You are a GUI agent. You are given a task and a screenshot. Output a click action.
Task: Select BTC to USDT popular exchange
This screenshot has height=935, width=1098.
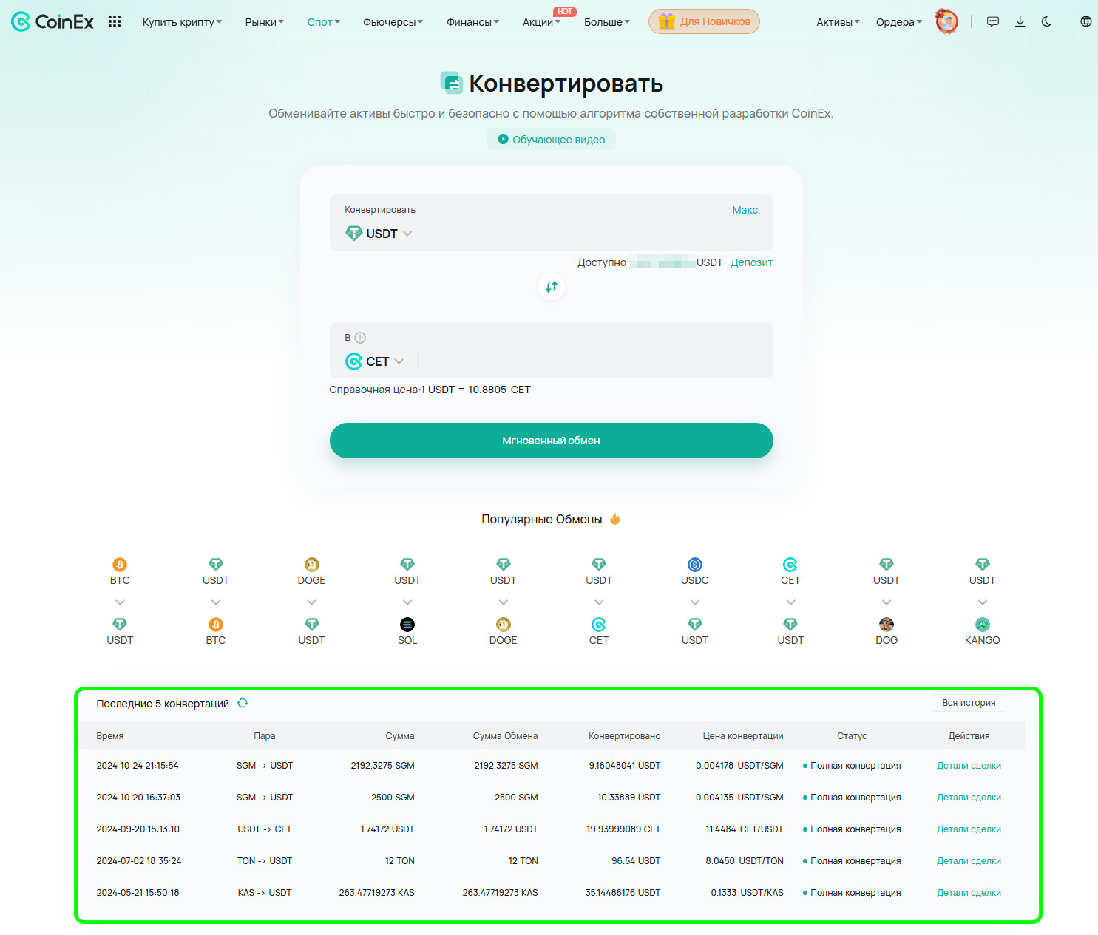(x=120, y=602)
